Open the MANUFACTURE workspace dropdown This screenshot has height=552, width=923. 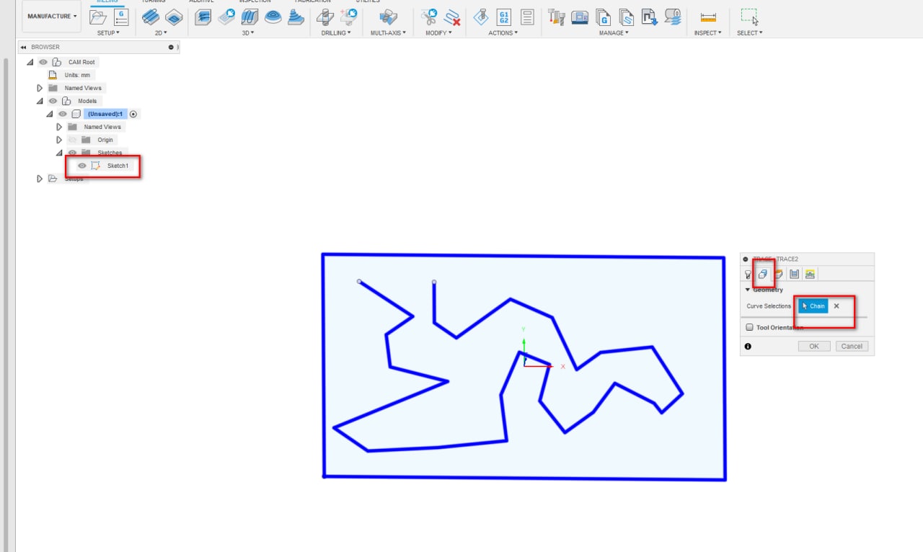pos(52,16)
